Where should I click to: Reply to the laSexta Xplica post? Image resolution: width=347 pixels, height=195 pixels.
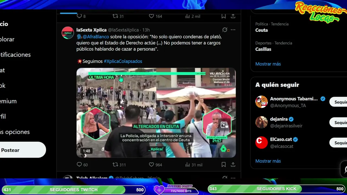point(79,164)
